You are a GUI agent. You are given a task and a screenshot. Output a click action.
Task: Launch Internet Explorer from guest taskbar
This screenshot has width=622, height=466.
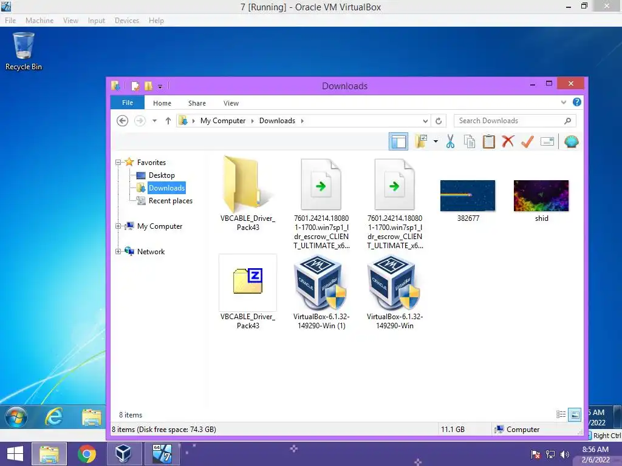tap(53, 416)
